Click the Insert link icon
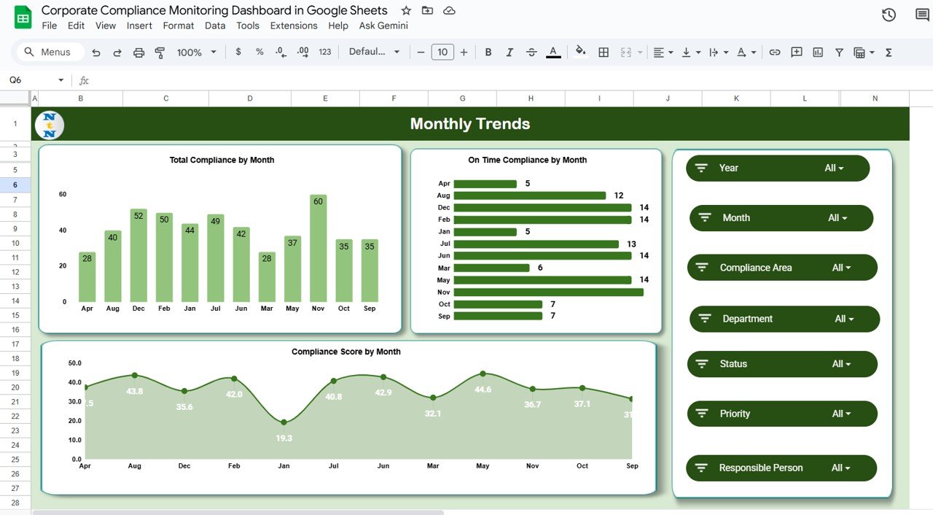Viewport: 933px width, 515px height. [775, 53]
